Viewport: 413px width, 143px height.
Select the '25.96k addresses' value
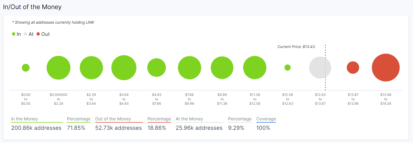(x=199, y=128)
